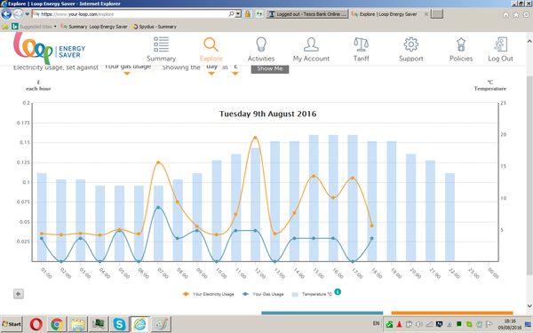Viewport: 533px width, 333px height.
Task: Click the scrollbar up arrow
Action: [x=529, y=41]
